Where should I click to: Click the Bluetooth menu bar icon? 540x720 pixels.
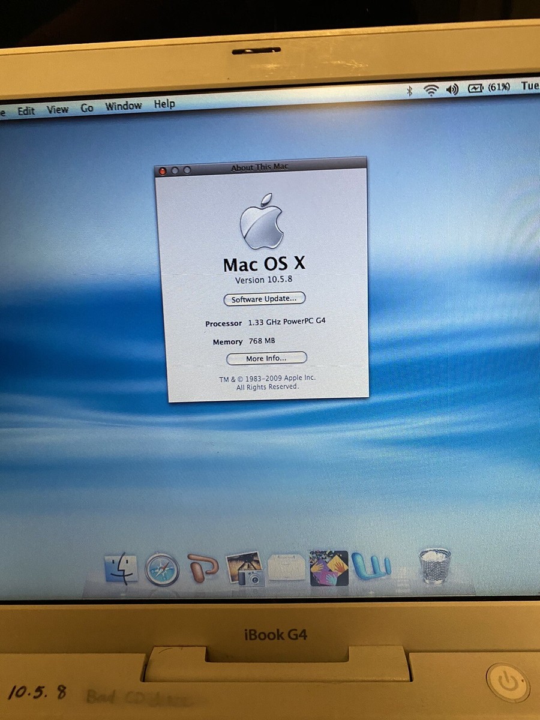[x=410, y=90]
